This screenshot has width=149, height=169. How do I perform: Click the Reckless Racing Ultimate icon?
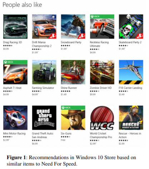click(102, 26)
